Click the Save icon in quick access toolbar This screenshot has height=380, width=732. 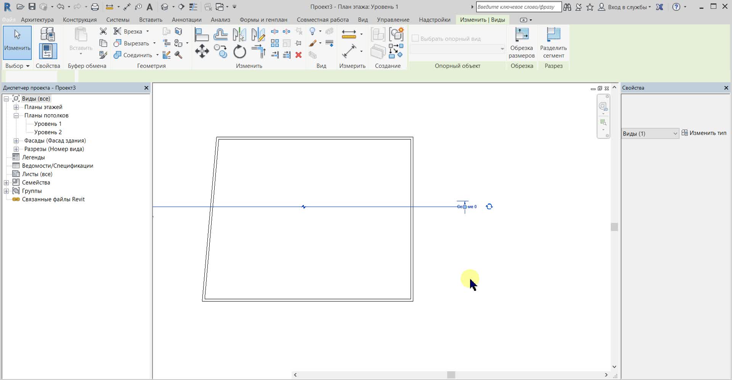32,7
